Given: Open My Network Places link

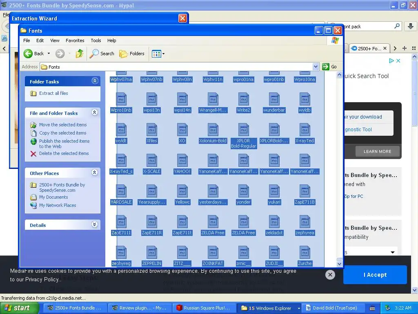Looking at the screenshot, I should tap(57, 205).
